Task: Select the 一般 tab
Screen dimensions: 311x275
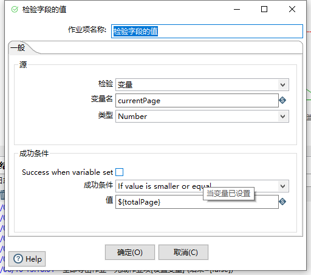Action: click(x=18, y=48)
